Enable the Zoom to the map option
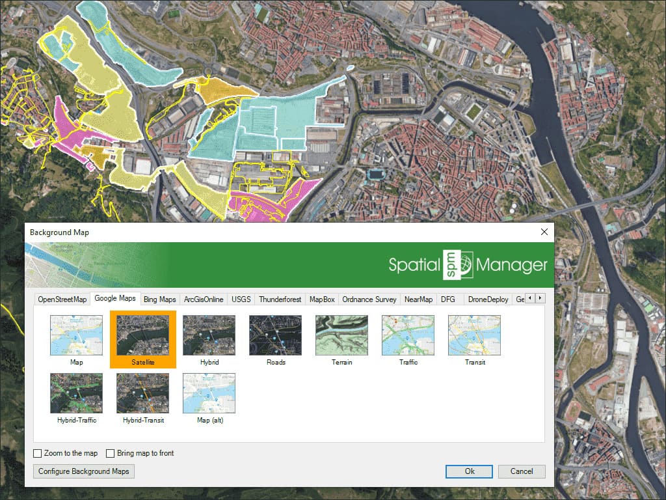This screenshot has height=500, width=666. (37, 453)
